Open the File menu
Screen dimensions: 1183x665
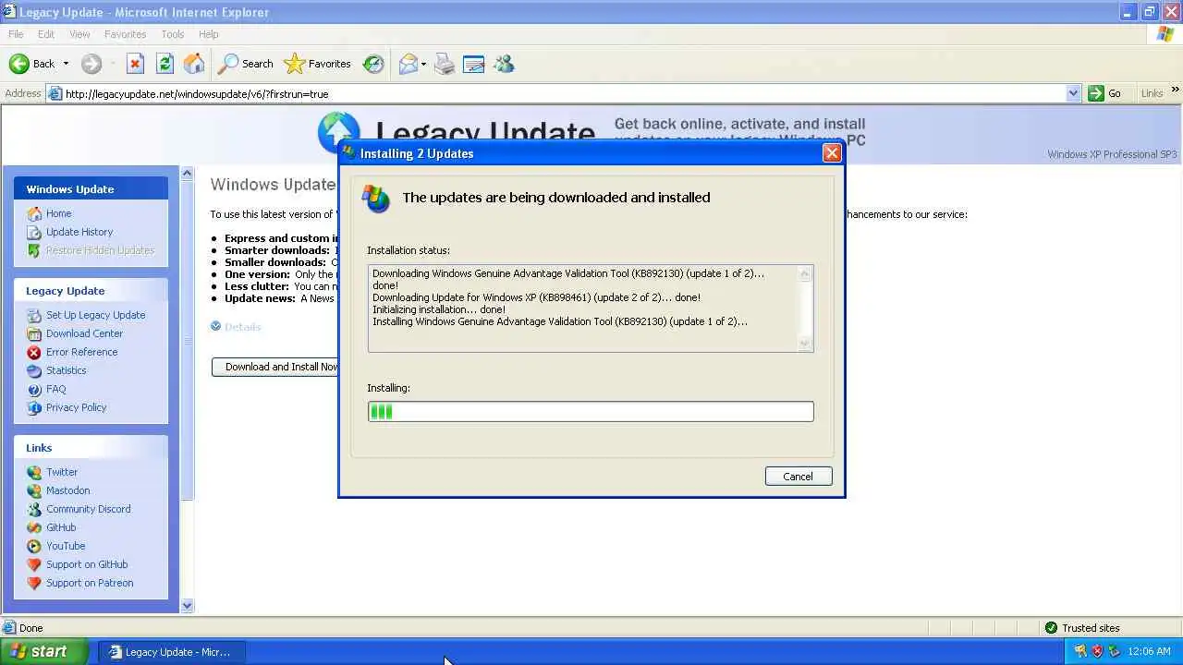coord(16,34)
